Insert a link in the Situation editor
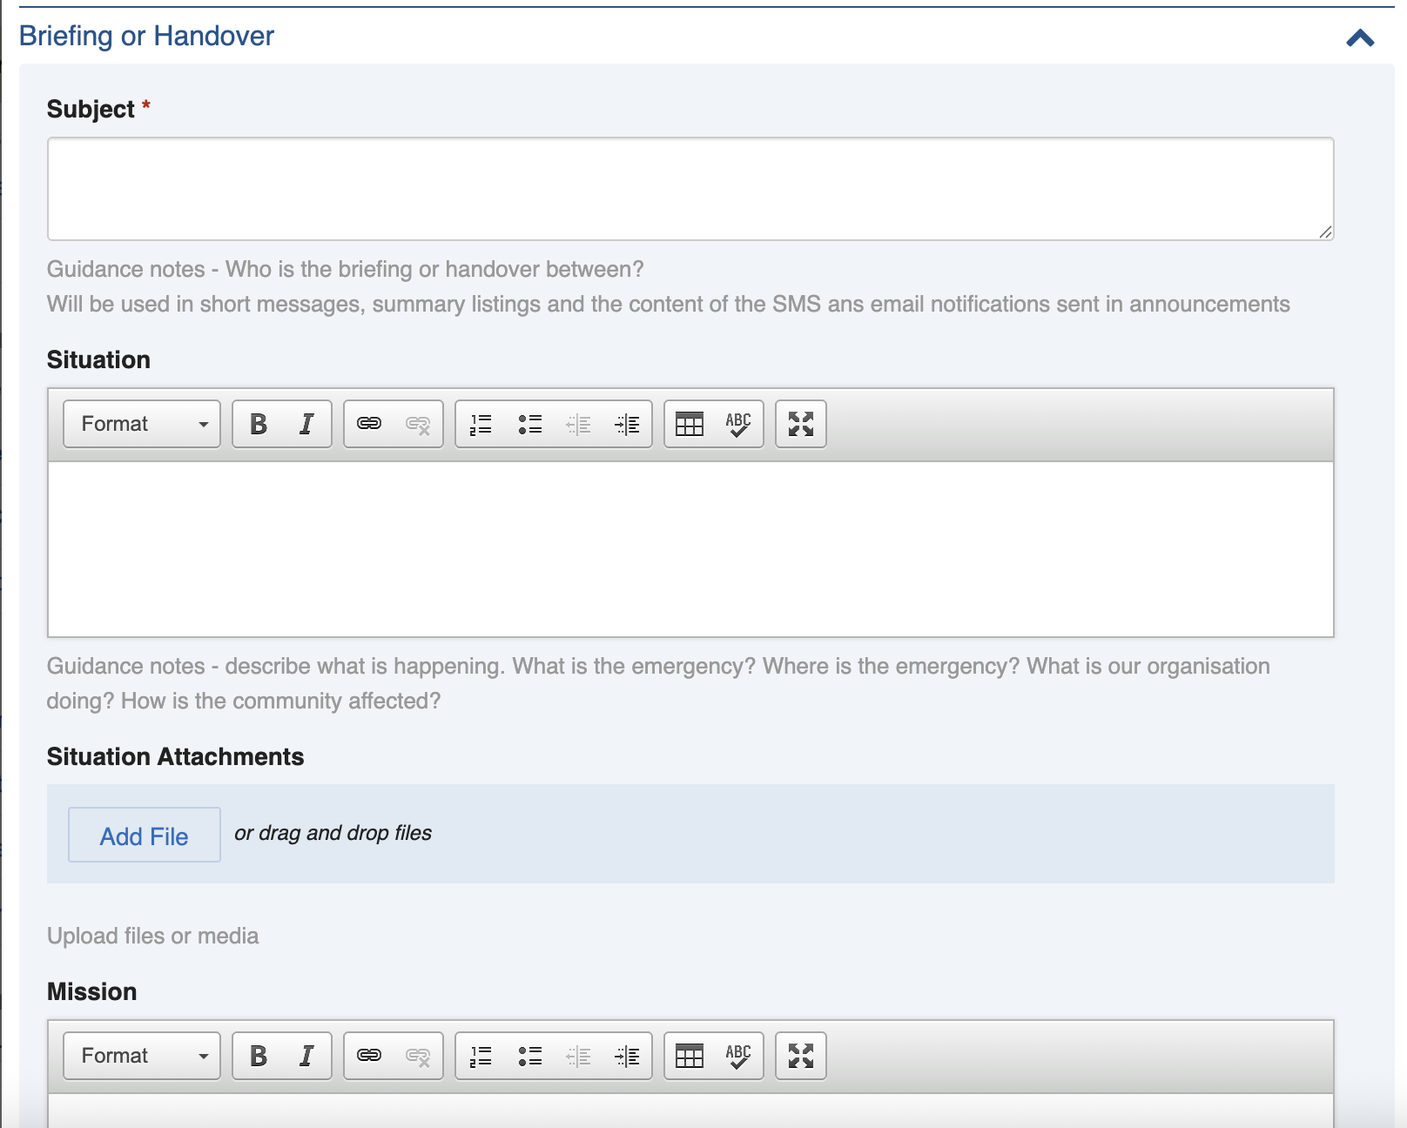 [369, 424]
